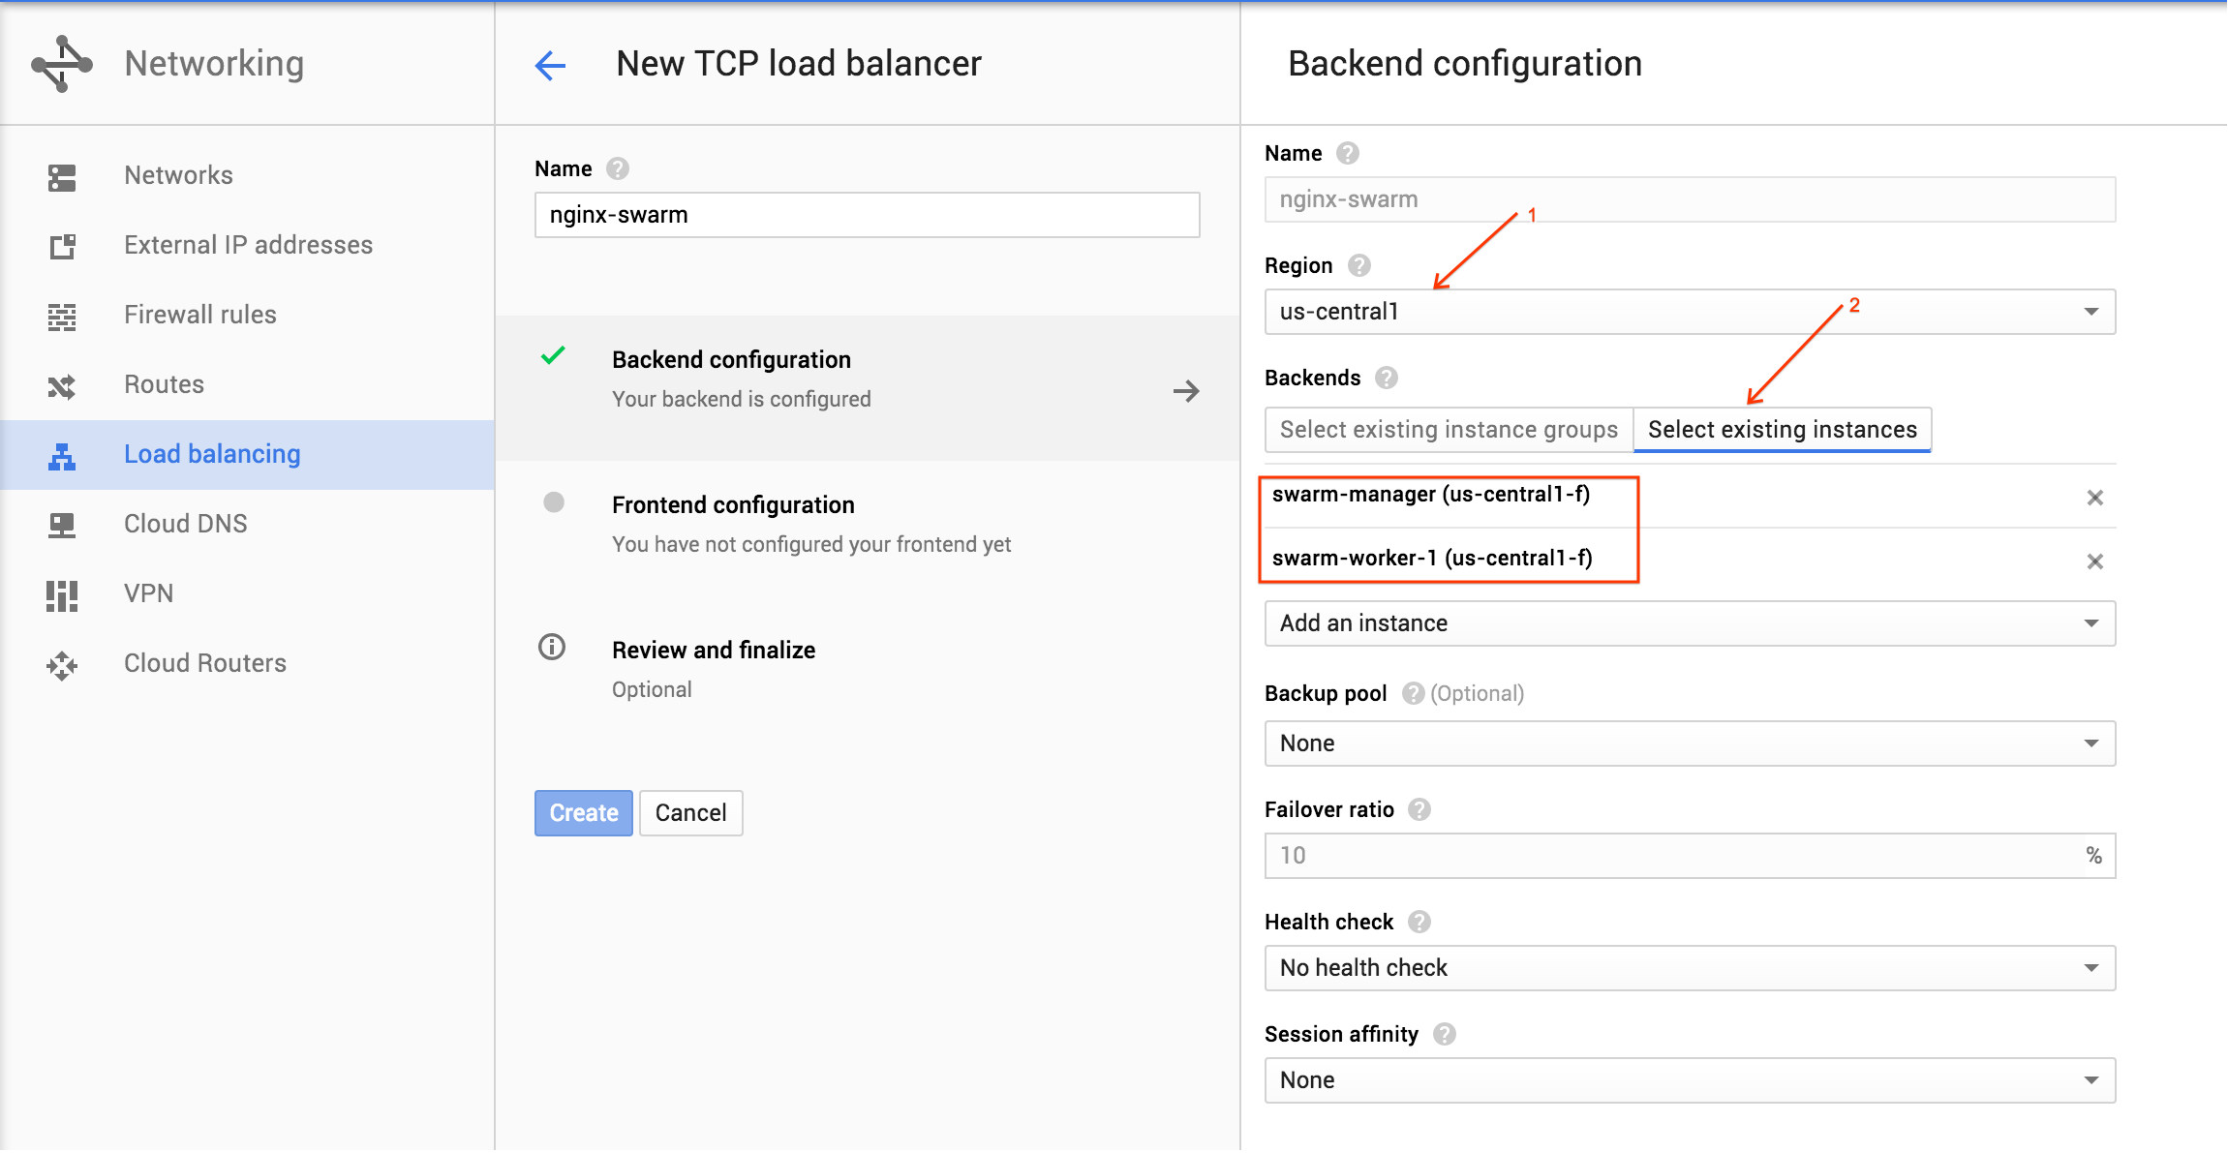This screenshot has width=2228, height=1153.
Task: Click the VPN sidebar icon
Action: click(62, 595)
